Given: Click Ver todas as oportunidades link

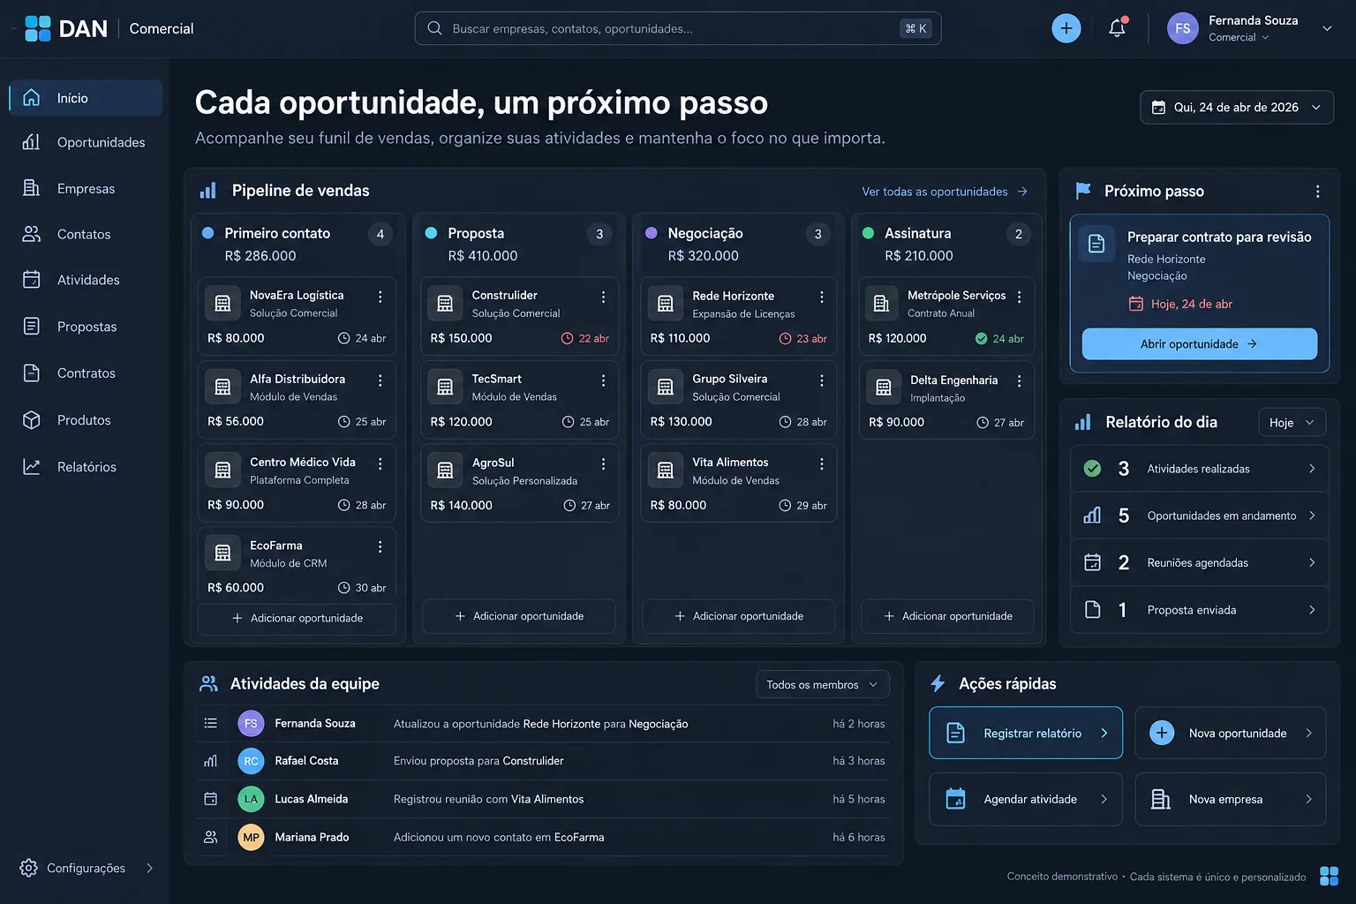Looking at the screenshot, I should click(945, 192).
